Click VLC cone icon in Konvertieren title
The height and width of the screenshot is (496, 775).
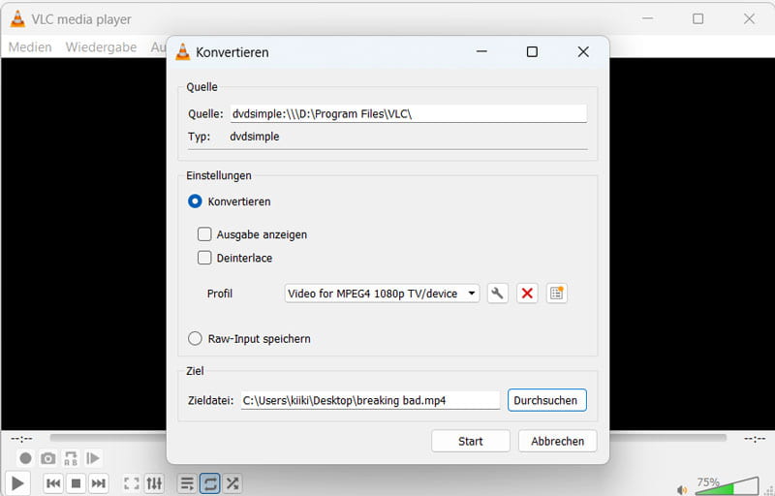coord(183,52)
